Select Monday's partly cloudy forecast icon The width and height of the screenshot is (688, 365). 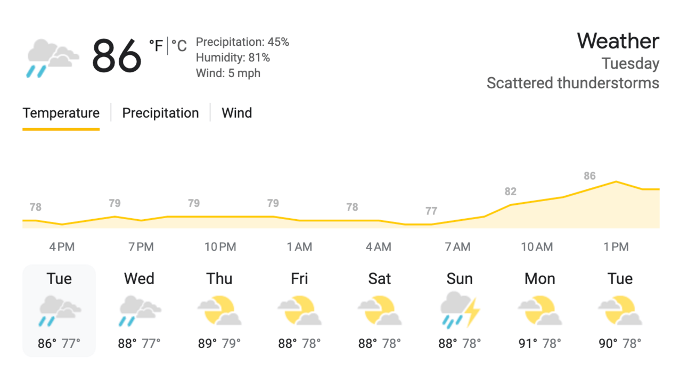pyautogui.click(x=540, y=311)
